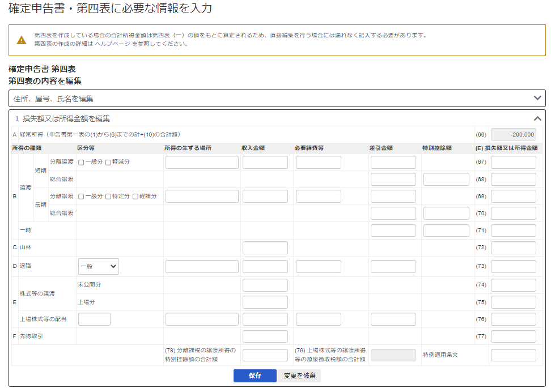This screenshot has height=388, width=551.
Task: Focus the 上場株式等の配当 所得の生ずる場所 field
Action: pos(202,319)
